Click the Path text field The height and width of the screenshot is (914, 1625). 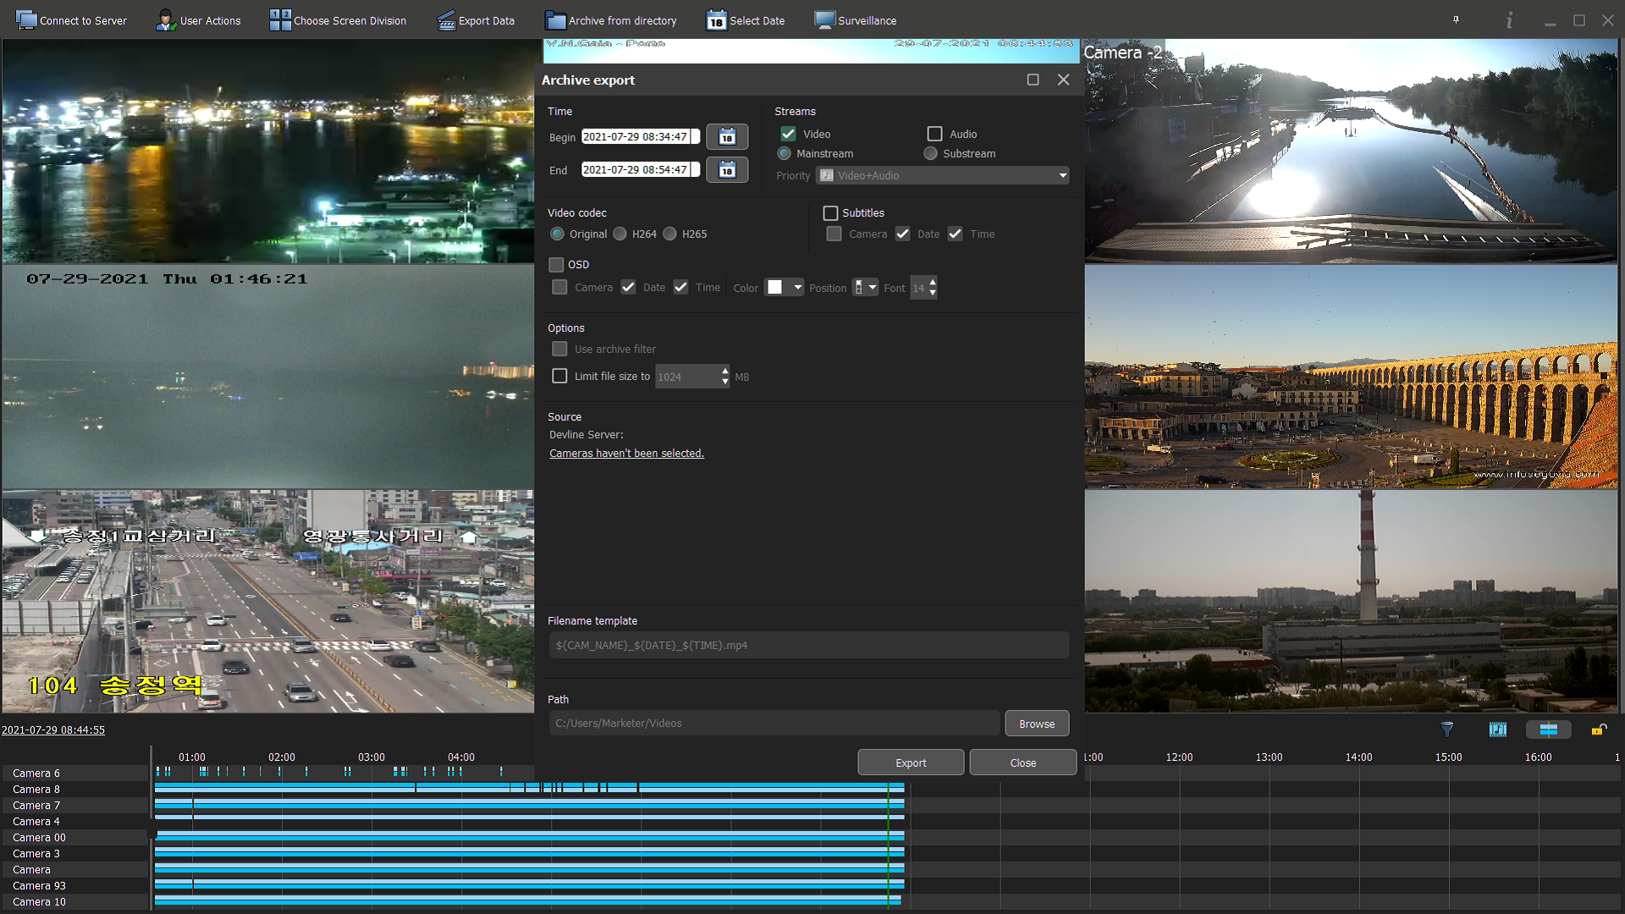pos(774,724)
